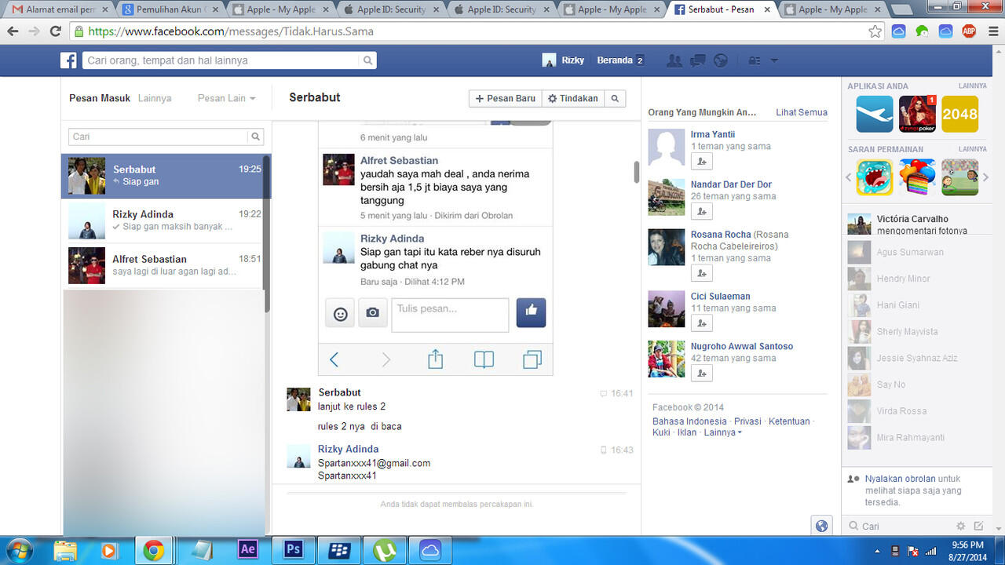Click the bookmark star in address bar
Image resolution: width=1005 pixels, height=565 pixels.
coord(875,31)
